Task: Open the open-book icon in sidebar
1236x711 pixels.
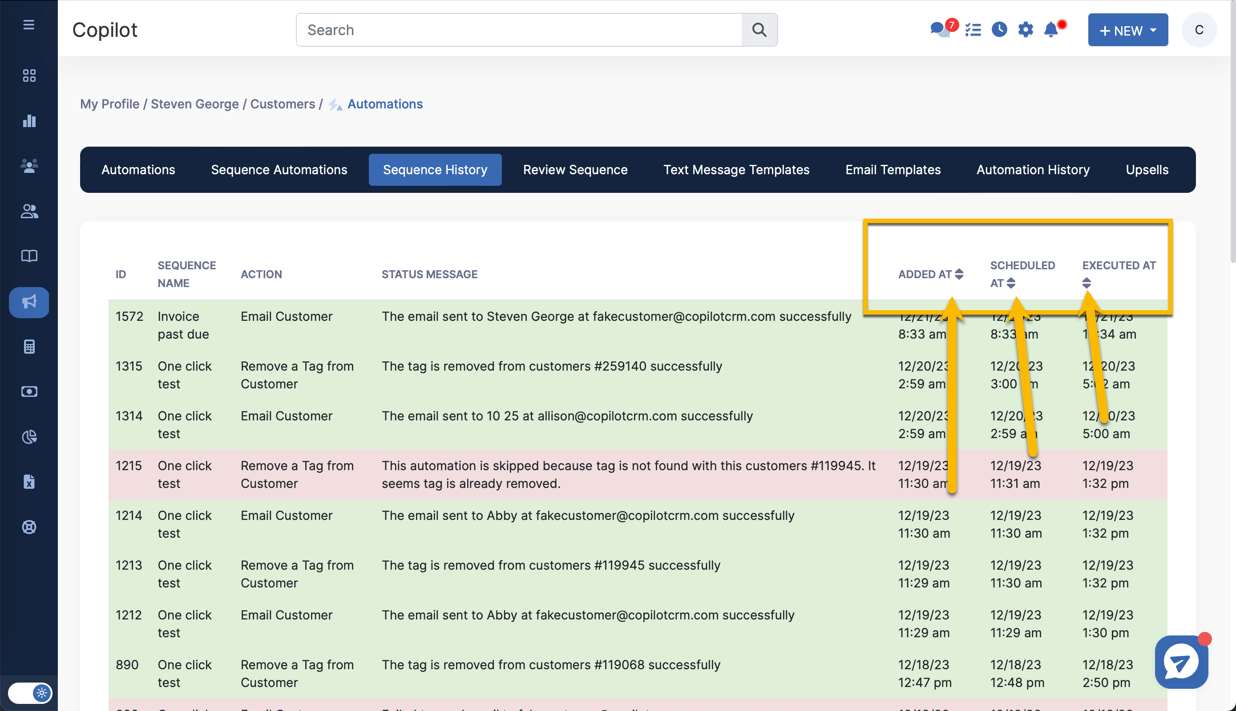Action: tap(29, 256)
